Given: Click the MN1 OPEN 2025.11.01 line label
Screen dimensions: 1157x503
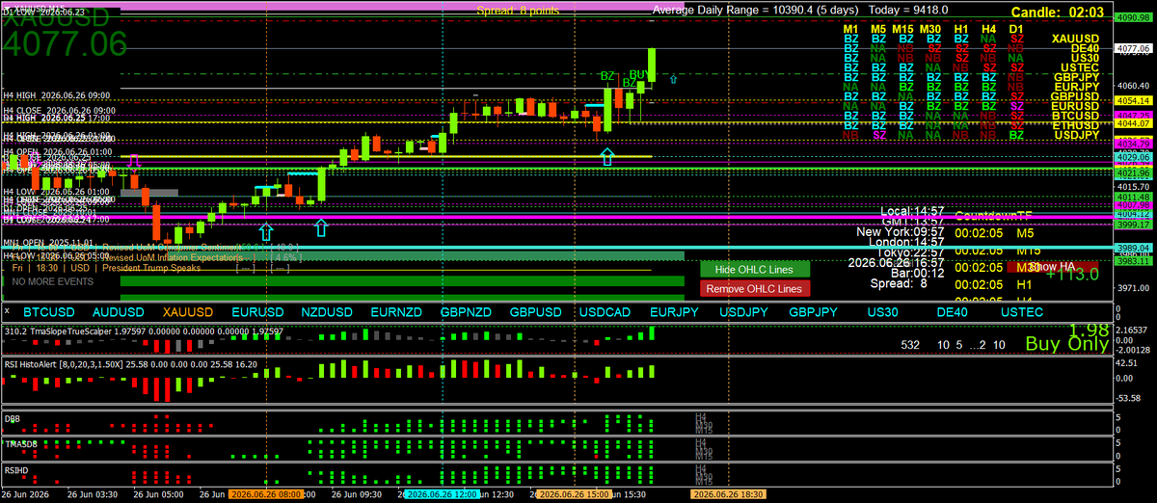Looking at the screenshot, I should pyautogui.click(x=48, y=244).
